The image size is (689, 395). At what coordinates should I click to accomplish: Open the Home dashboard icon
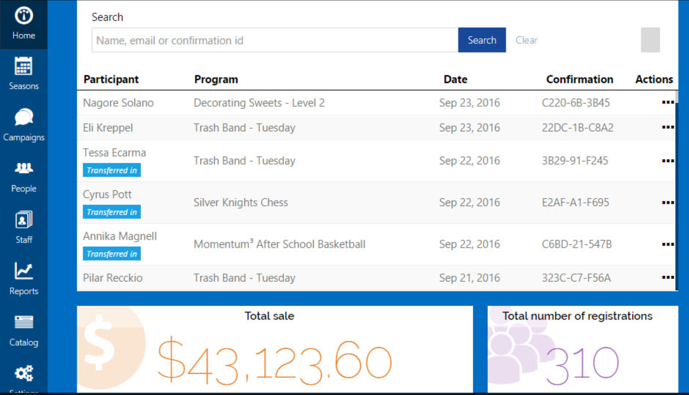point(24,16)
